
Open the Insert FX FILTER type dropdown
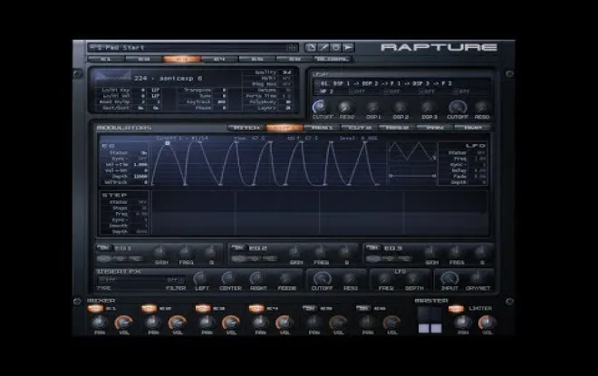click(x=176, y=280)
